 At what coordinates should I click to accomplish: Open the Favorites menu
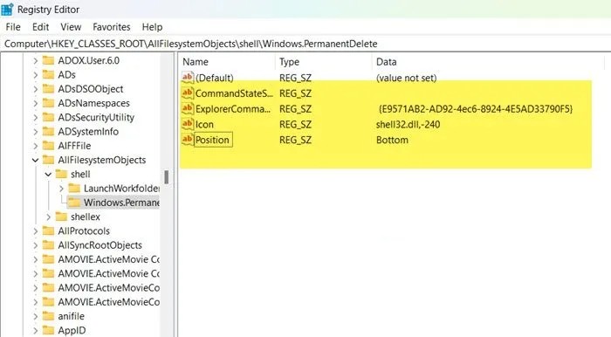point(112,27)
